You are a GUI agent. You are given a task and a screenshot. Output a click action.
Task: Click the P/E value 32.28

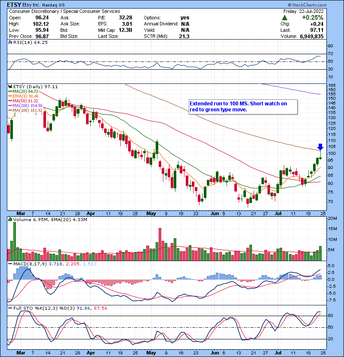click(126, 18)
